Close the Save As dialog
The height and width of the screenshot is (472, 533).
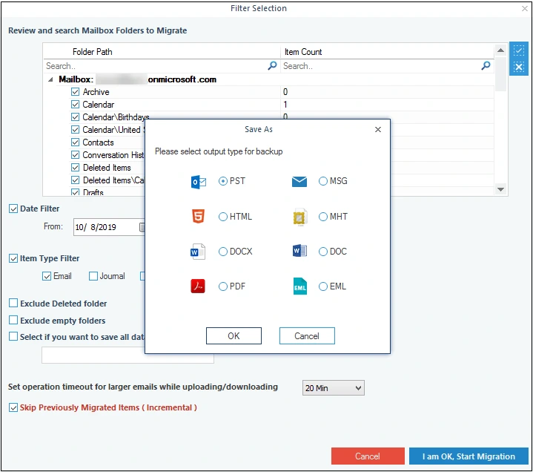(377, 130)
